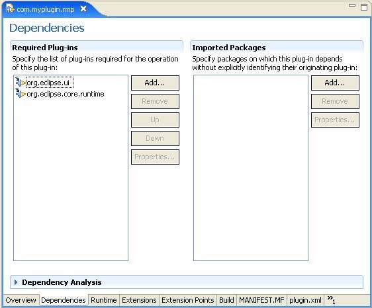Open Properties... for Imported Packages
The width and height of the screenshot is (372, 308).
coord(335,120)
